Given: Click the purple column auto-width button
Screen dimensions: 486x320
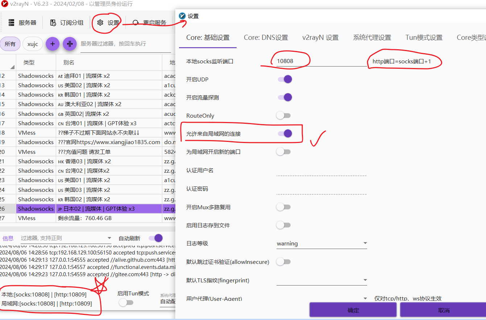Looking at the screenshot, I should coord(70,44).
